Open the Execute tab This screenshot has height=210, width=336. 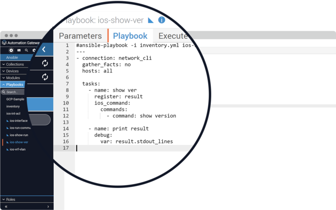coord(173,36)
